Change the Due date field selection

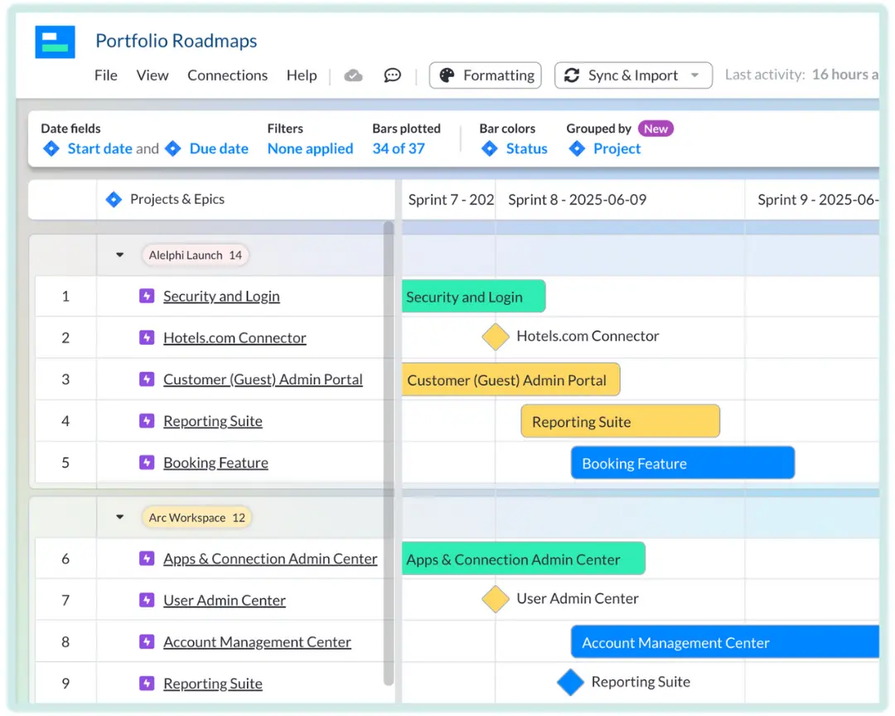click(219, 149)
